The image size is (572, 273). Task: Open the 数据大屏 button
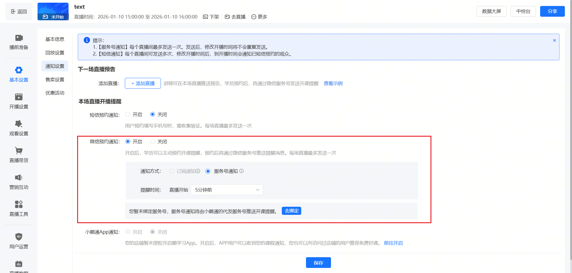point(492,11)
